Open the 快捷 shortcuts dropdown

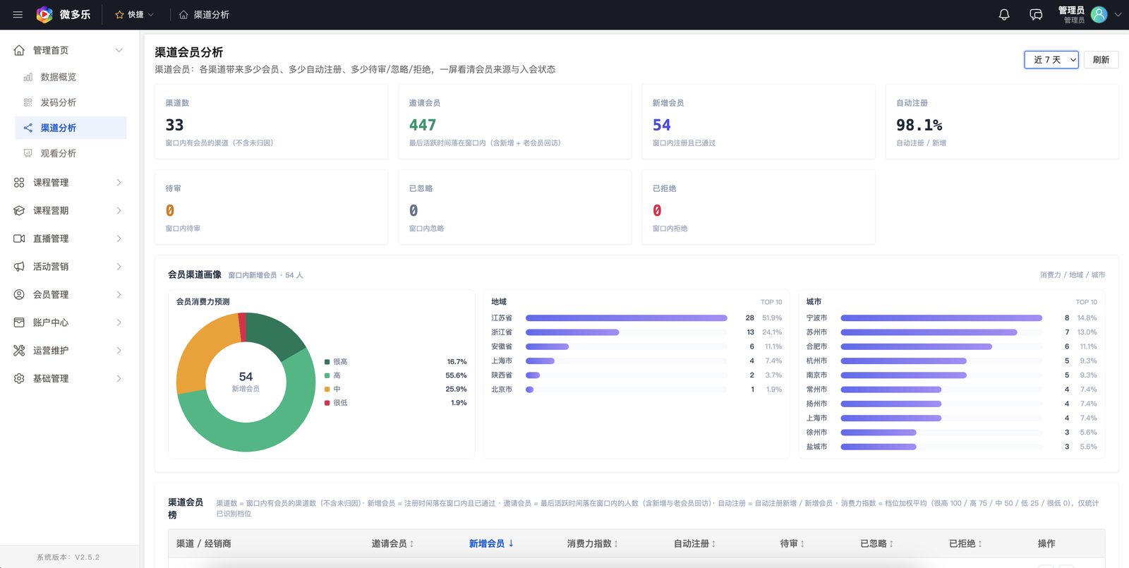pyautogui.click(x=135, y=14)
